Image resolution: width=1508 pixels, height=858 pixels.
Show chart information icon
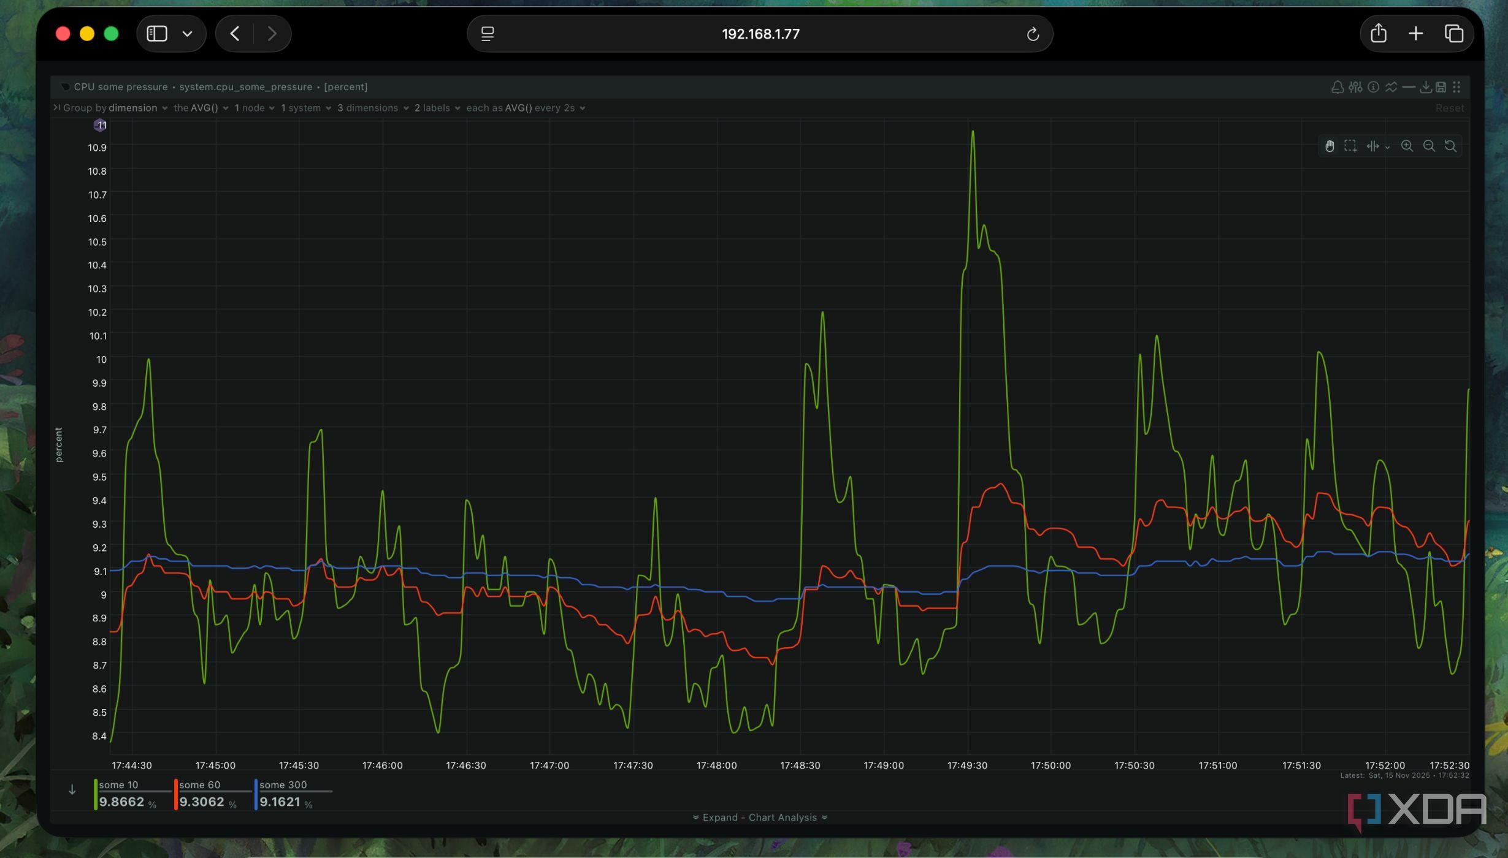[1373, 87]
